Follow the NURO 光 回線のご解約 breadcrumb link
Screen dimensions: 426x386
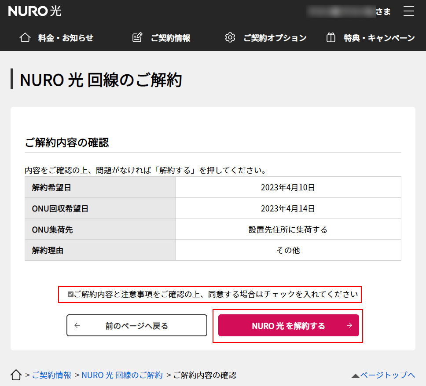(x=122, y=375)
